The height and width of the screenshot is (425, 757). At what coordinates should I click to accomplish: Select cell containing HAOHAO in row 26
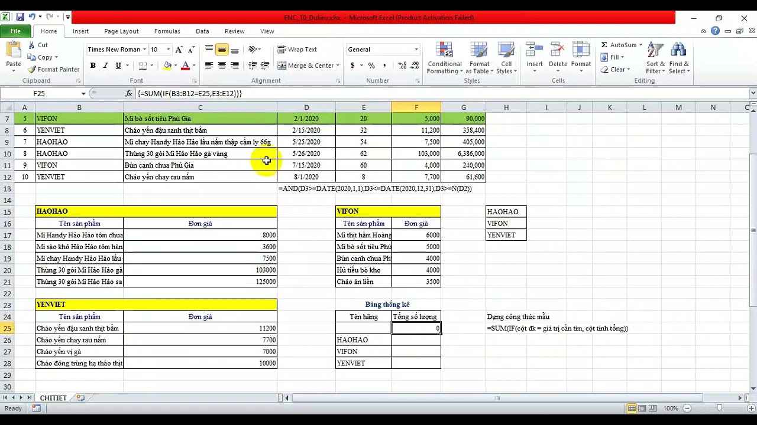coord(363,340)
